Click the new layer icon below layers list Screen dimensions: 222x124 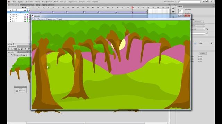(x=9, y=44)
